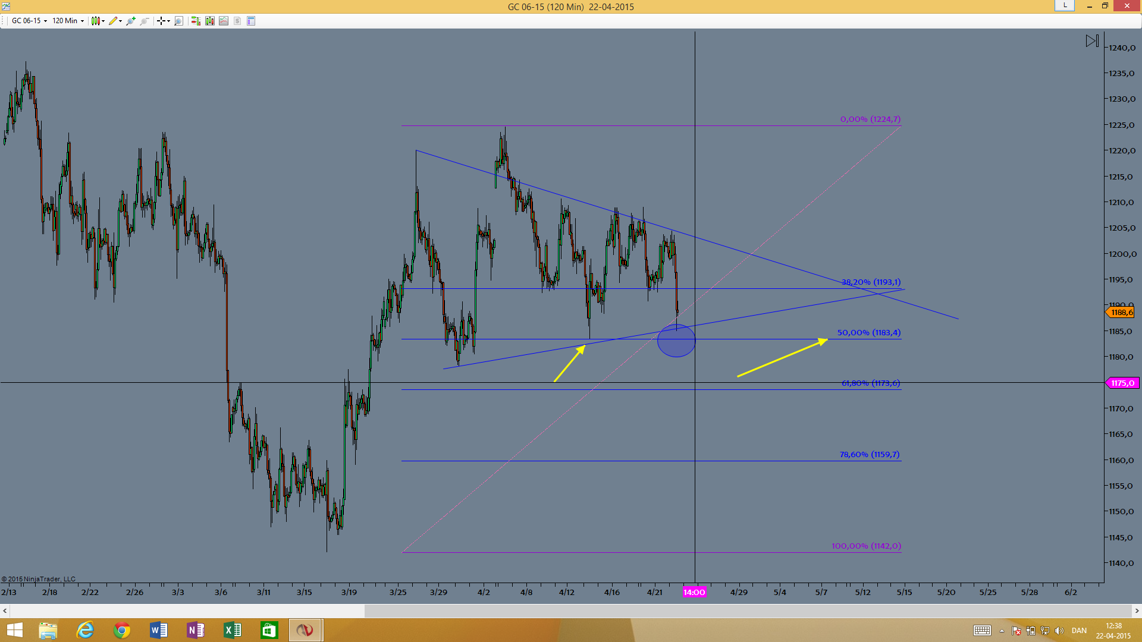
Task: Click the zoom in magnifier icon
Action: point(131,21)
